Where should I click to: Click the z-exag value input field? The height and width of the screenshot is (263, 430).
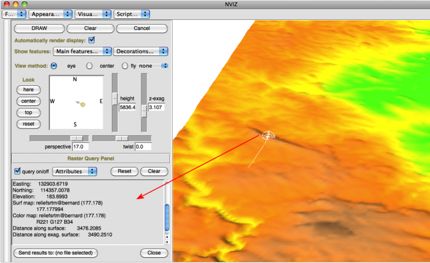pos(156,107)
